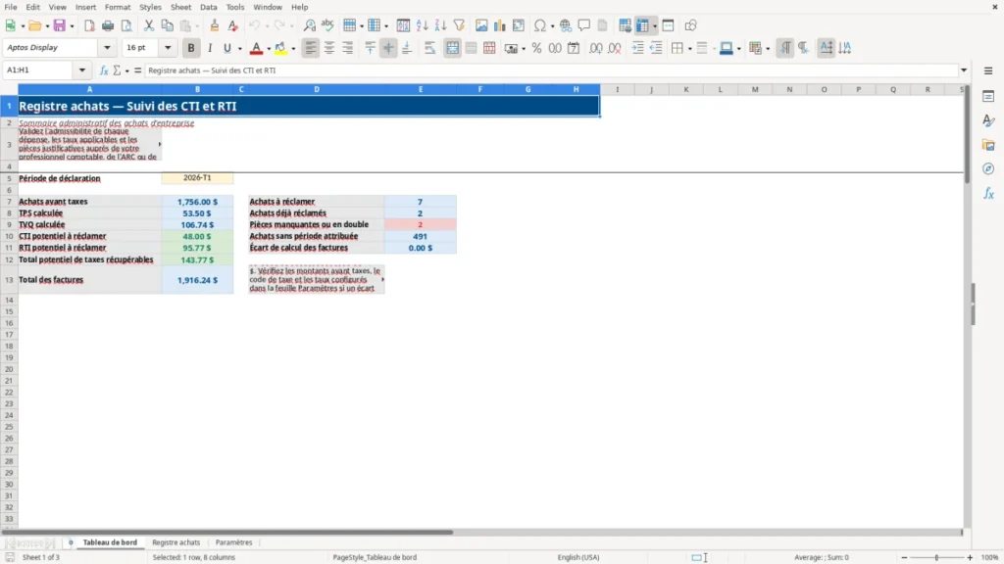Click Export as PDF icon

coord(89,25)
